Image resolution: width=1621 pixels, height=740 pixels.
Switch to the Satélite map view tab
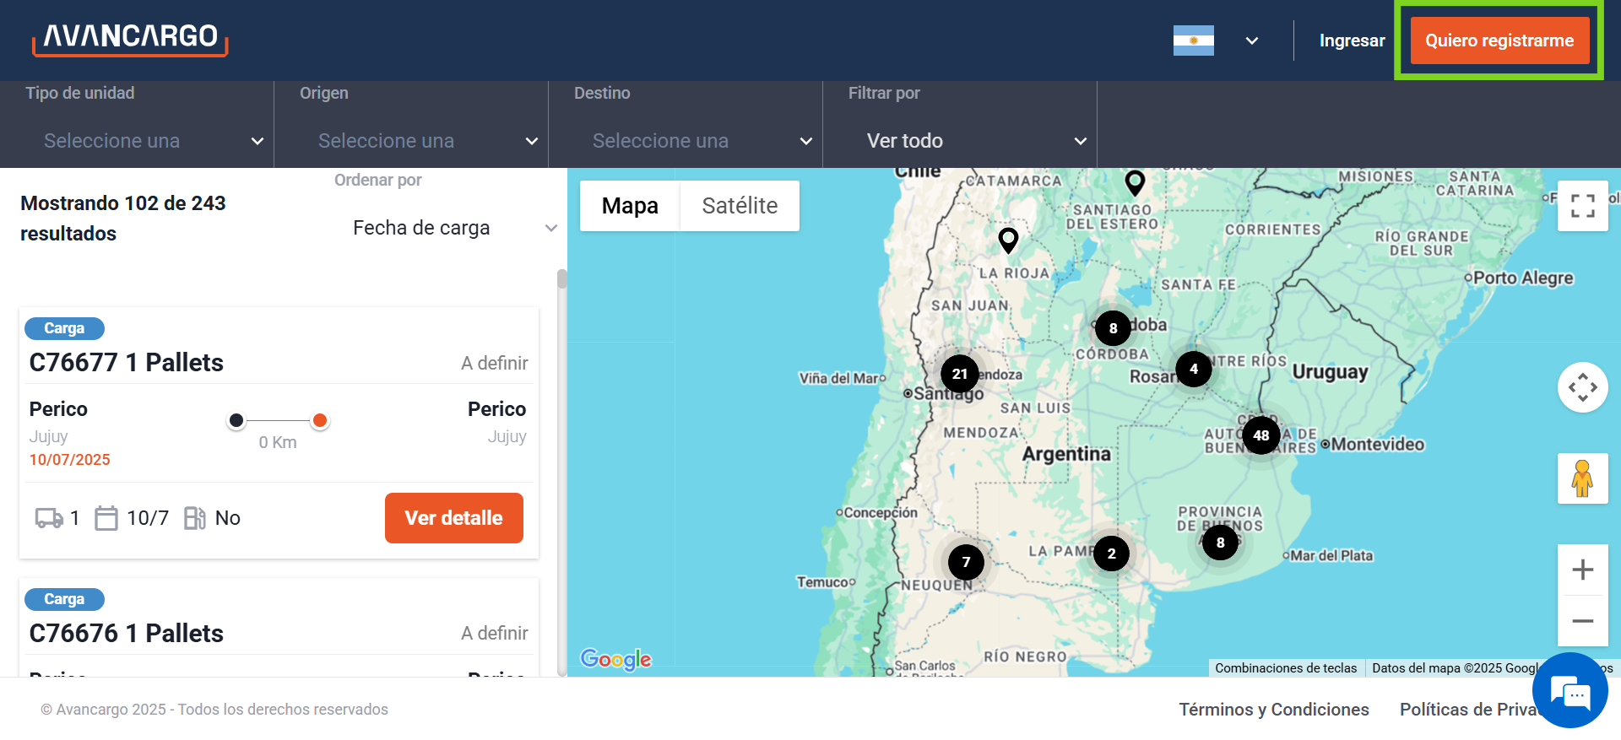pyautogui.click(x=740, y=206)
